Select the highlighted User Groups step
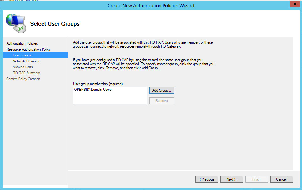The height and width of the screenshot is (190, 302). click(22, 55)
